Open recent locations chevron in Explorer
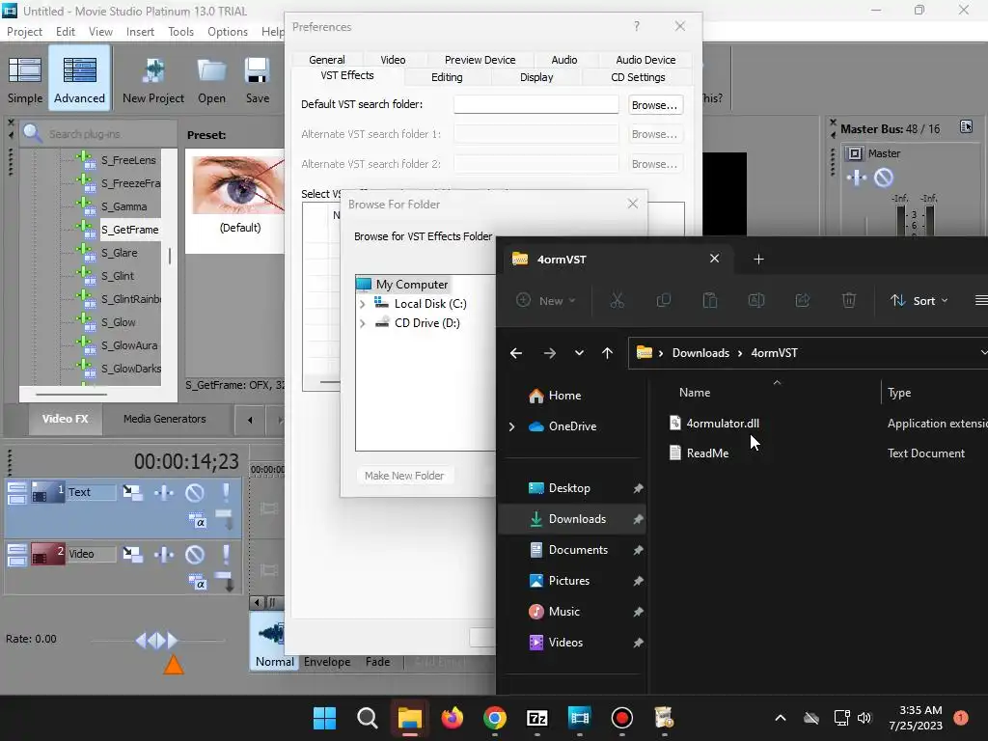The image size is (988, 741). pos(579,353)
